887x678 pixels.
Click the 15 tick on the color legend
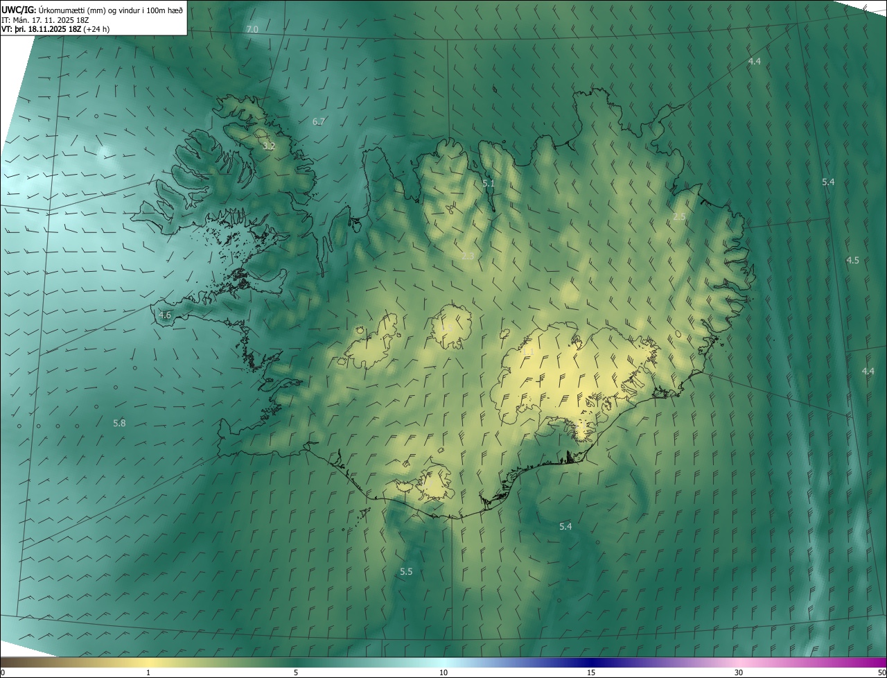pos(591,672)
